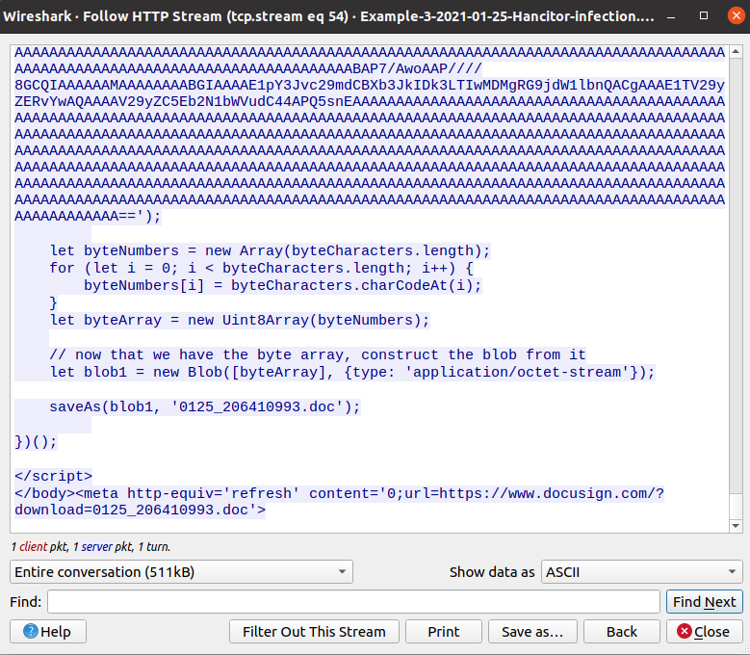Click the base64 line starting '8GCQIAAAAAMAAAAAAAABGIAAAAE1pY3Jvc29md'

[370, 85]
